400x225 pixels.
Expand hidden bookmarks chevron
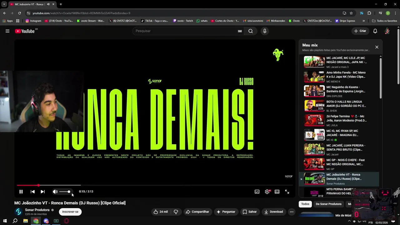pos(363,21)
